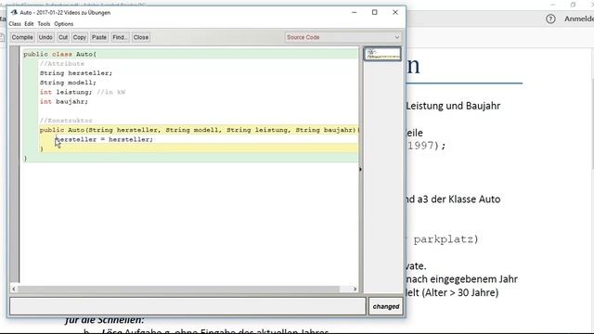This screenshot has width=594, height=334.
Task: Click the '//in kW' comment
Action: pyautogui.click(x=110, y=92)
